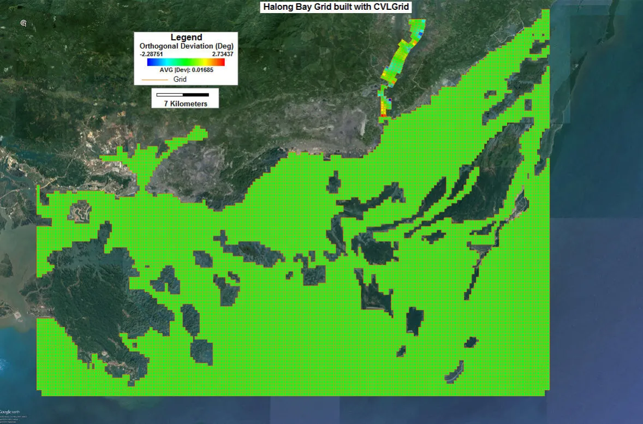Click the blue cell atop the colored river strip
643x424 pixels.
click(x=420, y=34)
